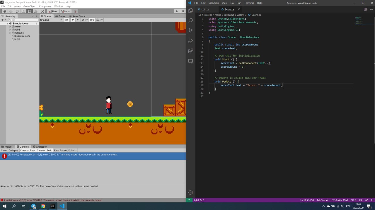Select the Rotate tool in Unity
The image size is (375, 210).
(17, 11)
